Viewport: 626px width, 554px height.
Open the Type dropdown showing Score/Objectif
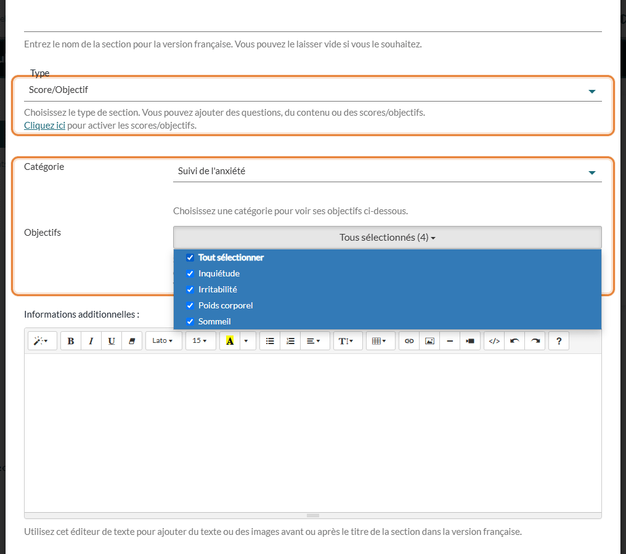(313, 90)
